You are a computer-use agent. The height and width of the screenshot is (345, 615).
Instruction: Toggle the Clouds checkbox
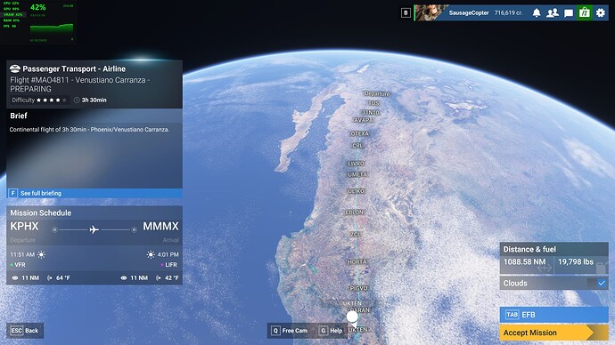click(x=602, y=283)
